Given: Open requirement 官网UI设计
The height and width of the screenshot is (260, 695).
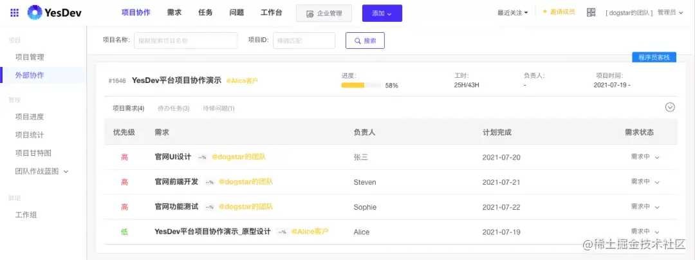Looking at the screenshot, I should [x=173, y=157].
